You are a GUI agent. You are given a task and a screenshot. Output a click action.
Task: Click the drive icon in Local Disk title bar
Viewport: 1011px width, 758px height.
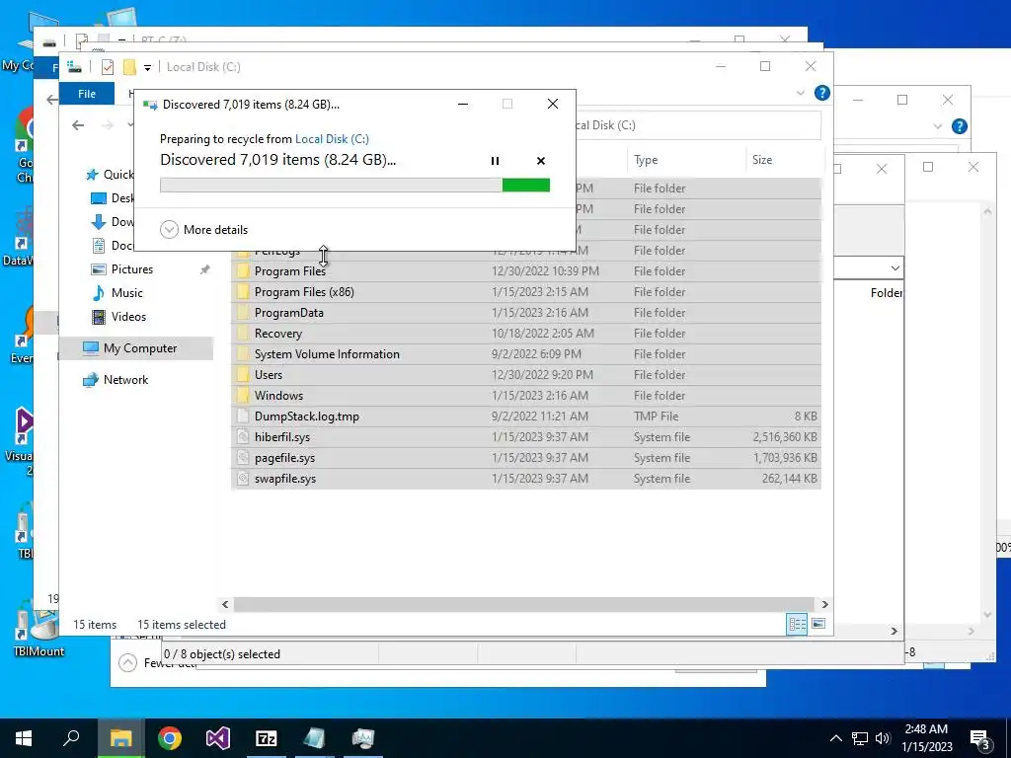pos(75,66)
